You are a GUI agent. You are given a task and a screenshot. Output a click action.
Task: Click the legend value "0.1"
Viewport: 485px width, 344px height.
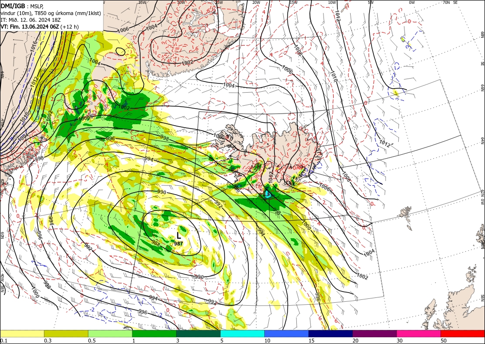(4, 341)
